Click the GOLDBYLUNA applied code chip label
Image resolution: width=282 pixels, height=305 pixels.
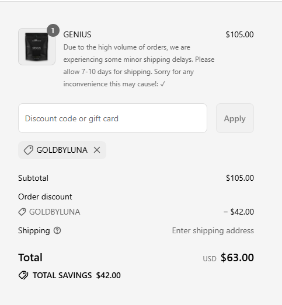point(62,150)
